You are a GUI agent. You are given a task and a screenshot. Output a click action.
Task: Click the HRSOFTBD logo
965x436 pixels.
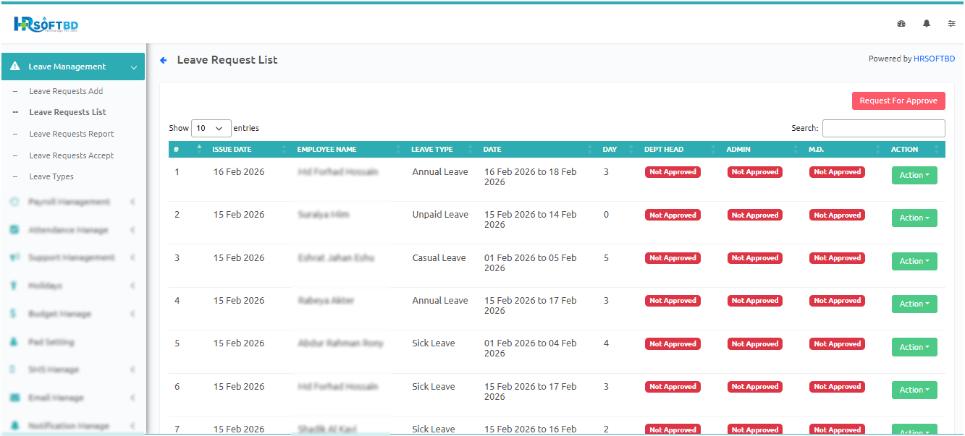tap(46, 25)
